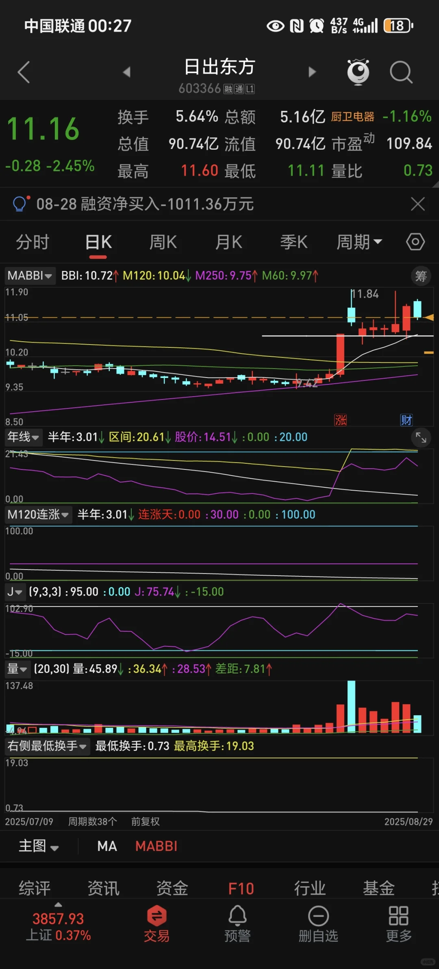
Task: Tap the stock name 日出东方
Action: point(219,67)
